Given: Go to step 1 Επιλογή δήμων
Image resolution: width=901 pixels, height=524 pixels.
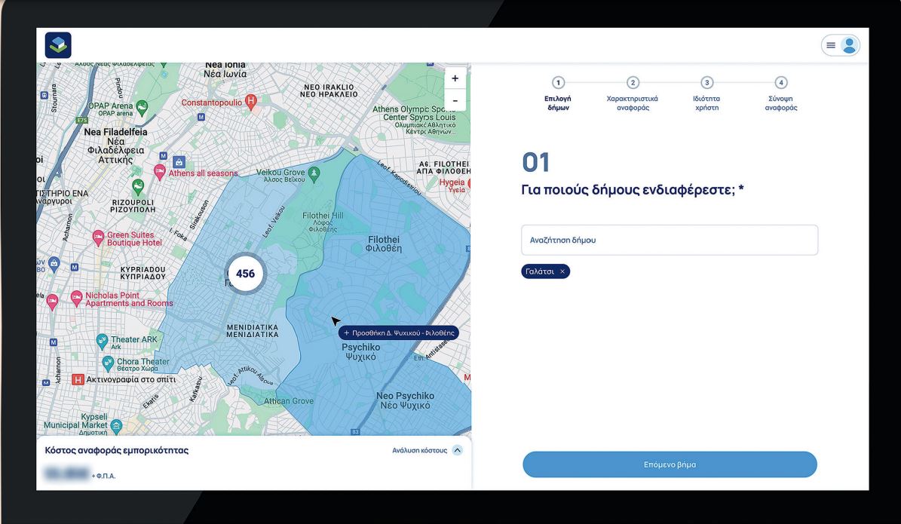Looking at the screenshot, I should point(557,83).
